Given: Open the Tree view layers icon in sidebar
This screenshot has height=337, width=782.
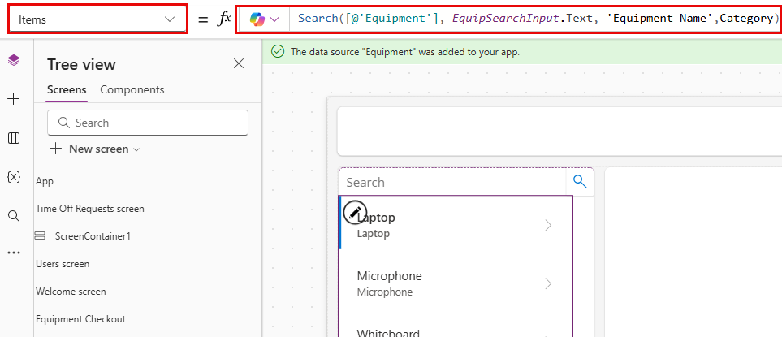Looking at the screenshot, I should coord(14,61).
